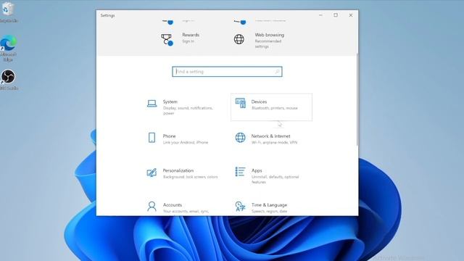Click "Speech, region, date" text
The height and width of the screenshot is (261, 464).
coord(269,211)
